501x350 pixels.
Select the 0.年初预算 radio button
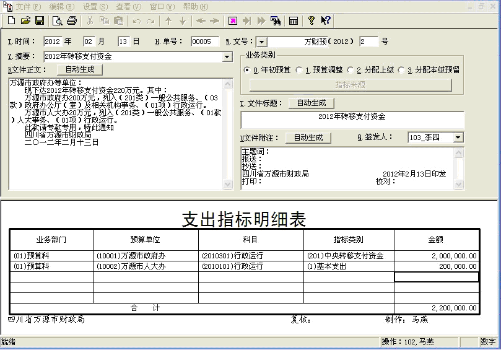[x=246, y=69]
